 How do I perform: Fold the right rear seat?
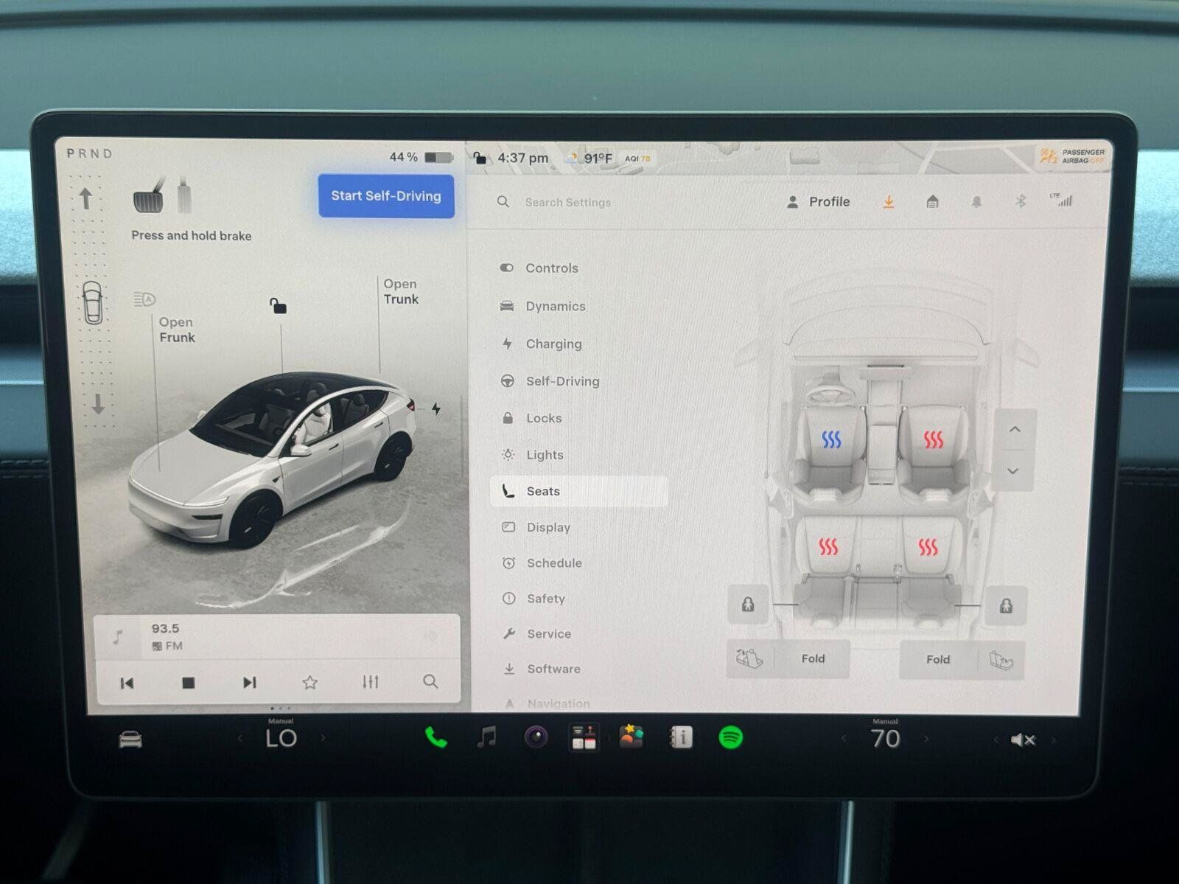962,659
